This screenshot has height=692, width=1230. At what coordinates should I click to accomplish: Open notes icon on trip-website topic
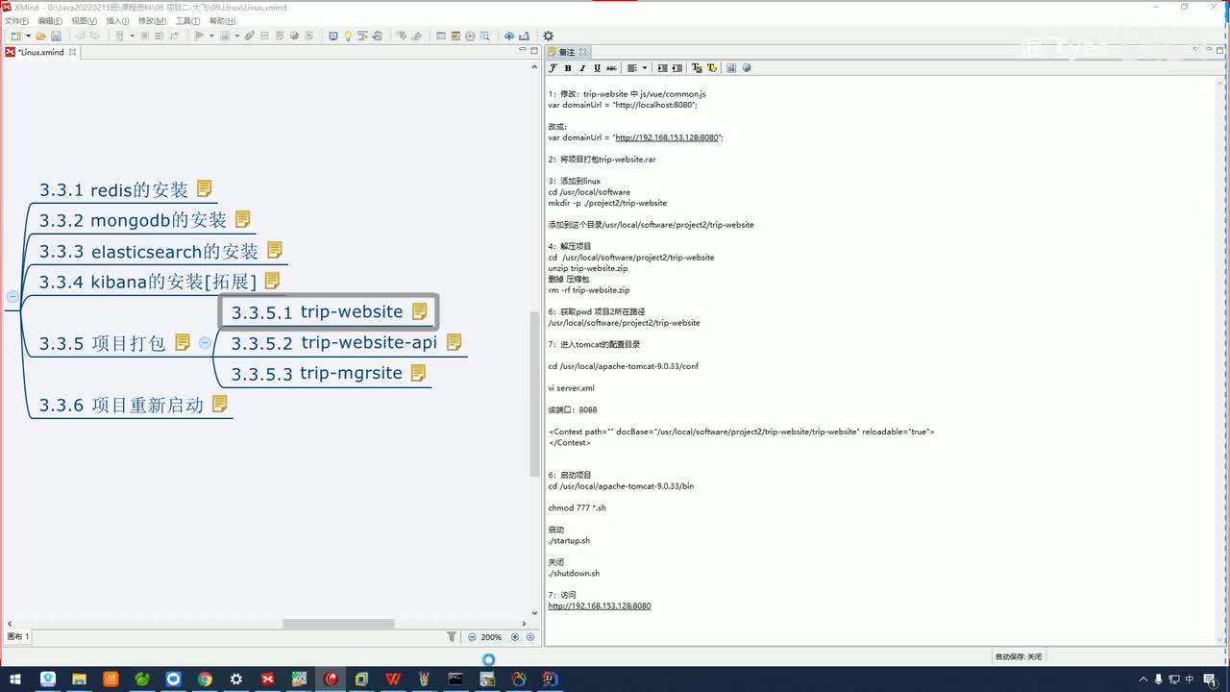pyautogui.click(x=419, y=311)
